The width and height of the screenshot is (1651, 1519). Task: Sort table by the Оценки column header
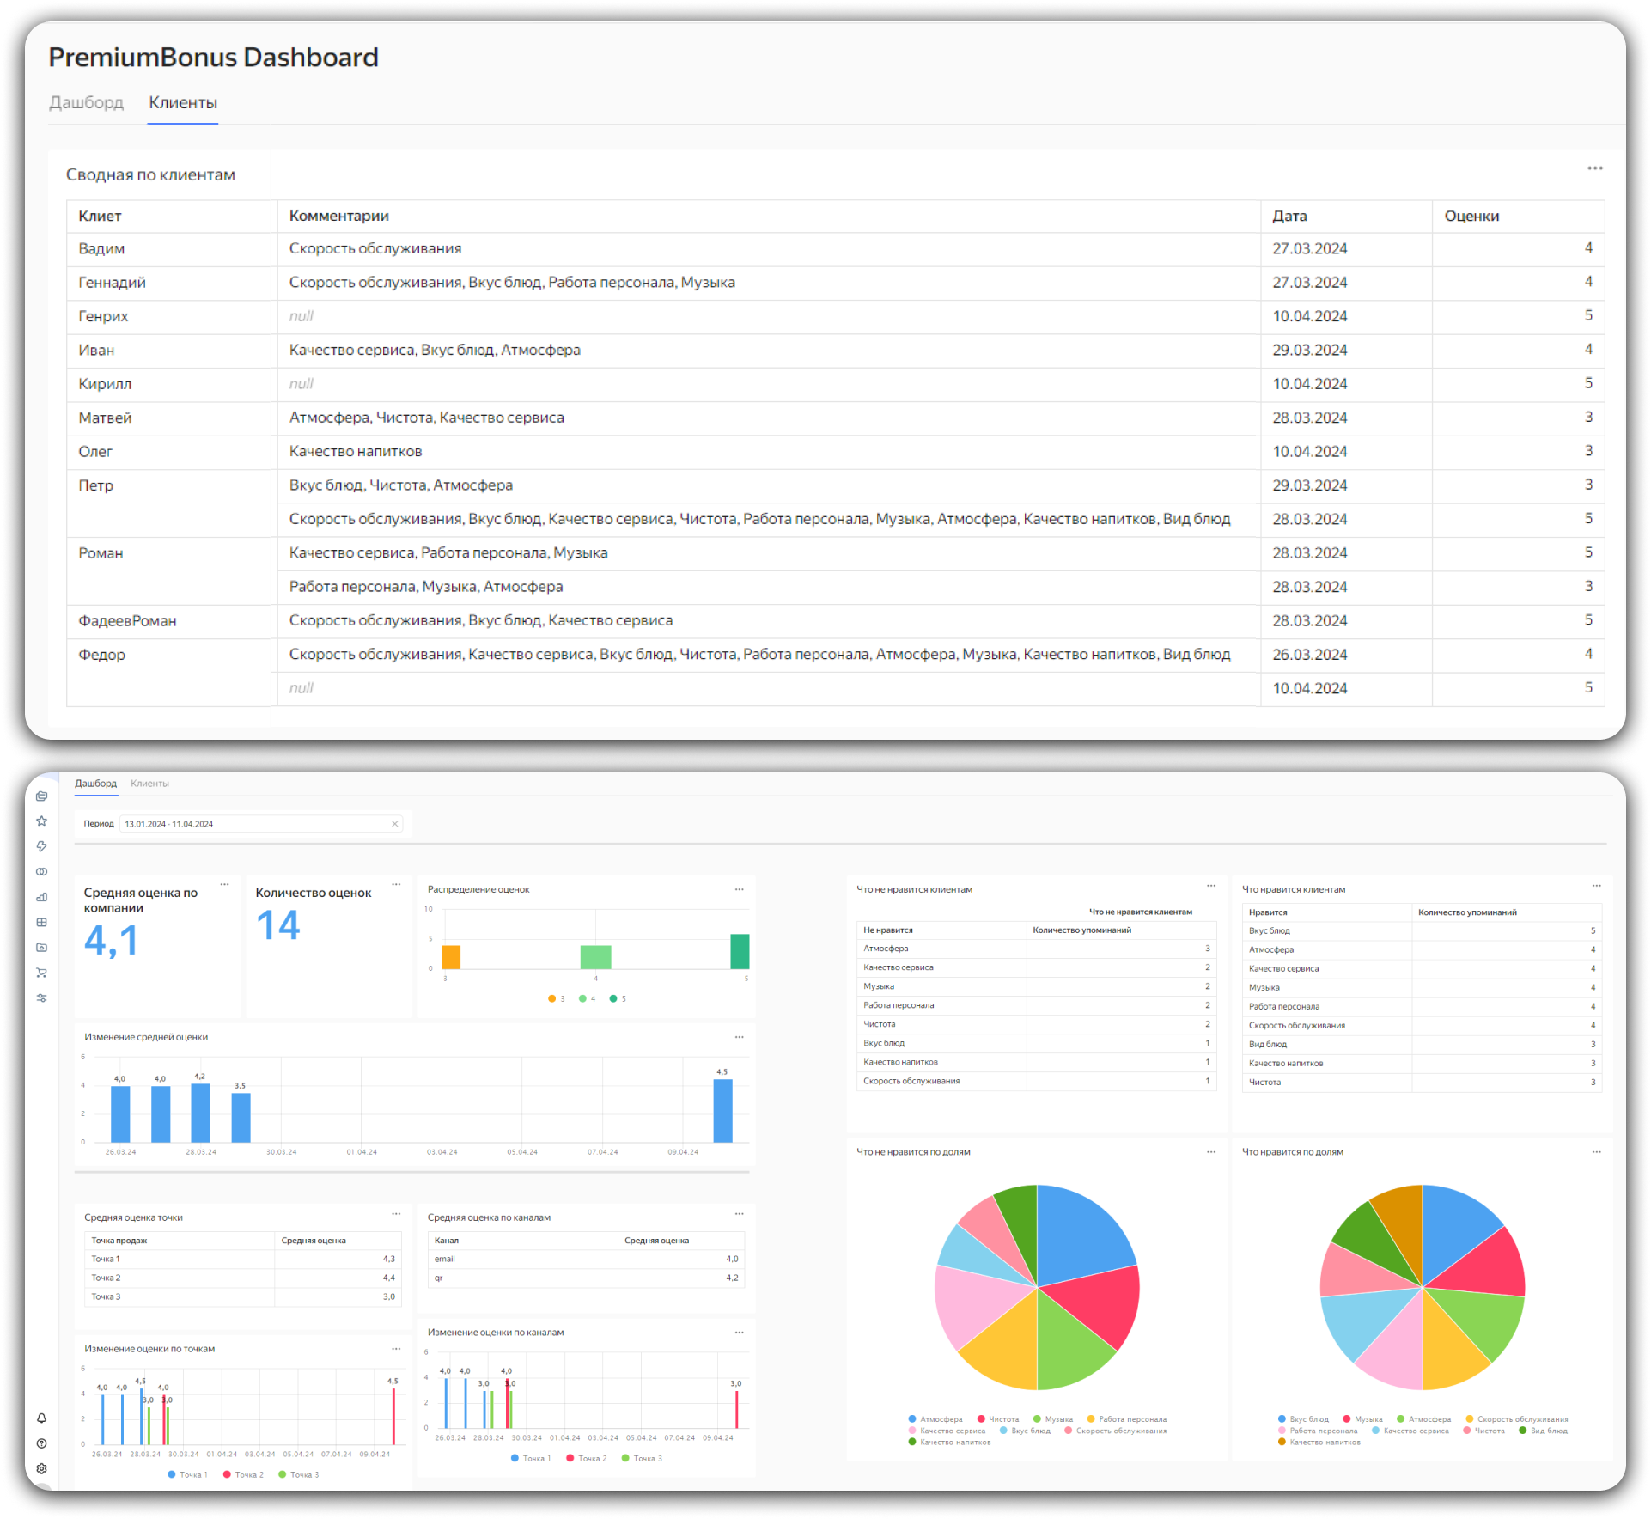(1471, 216)
